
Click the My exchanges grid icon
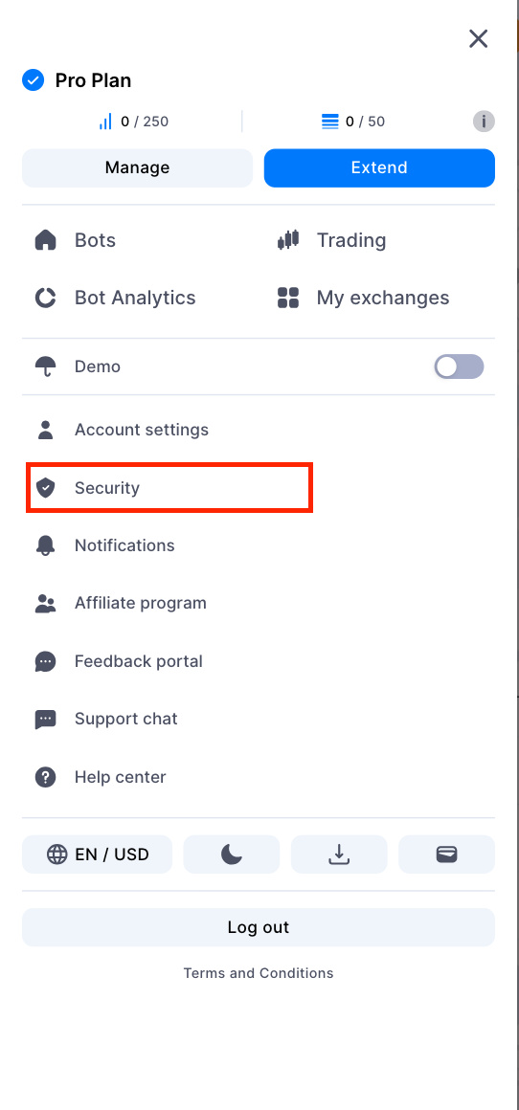click(288, 298)
